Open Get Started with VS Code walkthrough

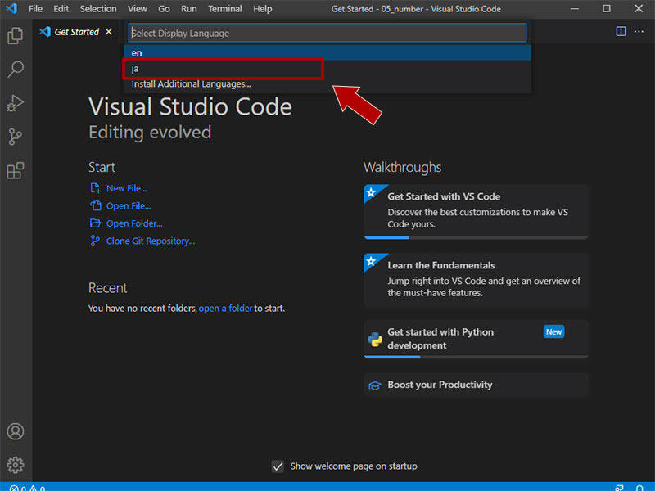tap(477, 211)
